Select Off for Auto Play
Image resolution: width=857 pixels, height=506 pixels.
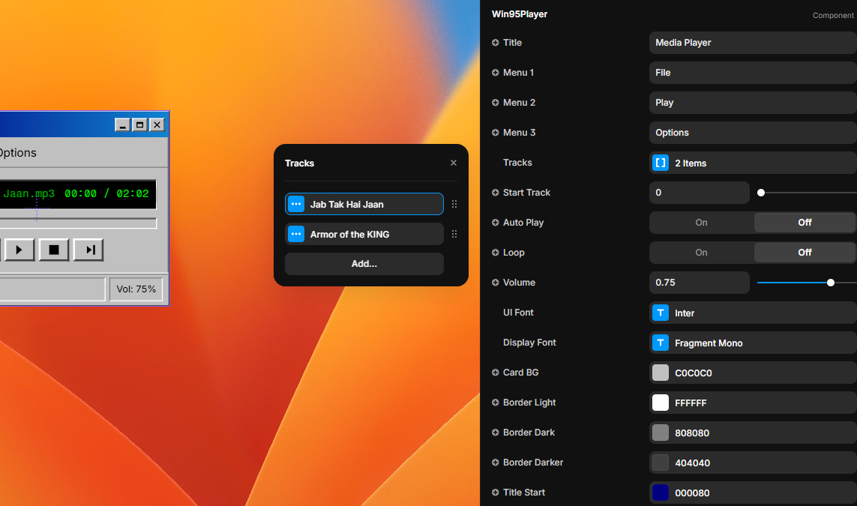pos(805,223)
